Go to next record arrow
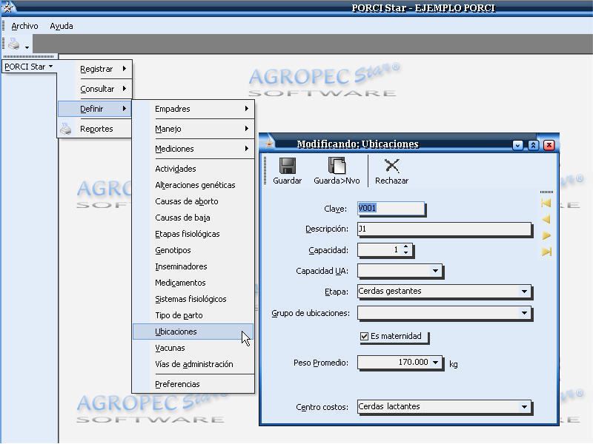Image resolution: width=593 pixels, height=444 pixels. (x=546, y=235)
